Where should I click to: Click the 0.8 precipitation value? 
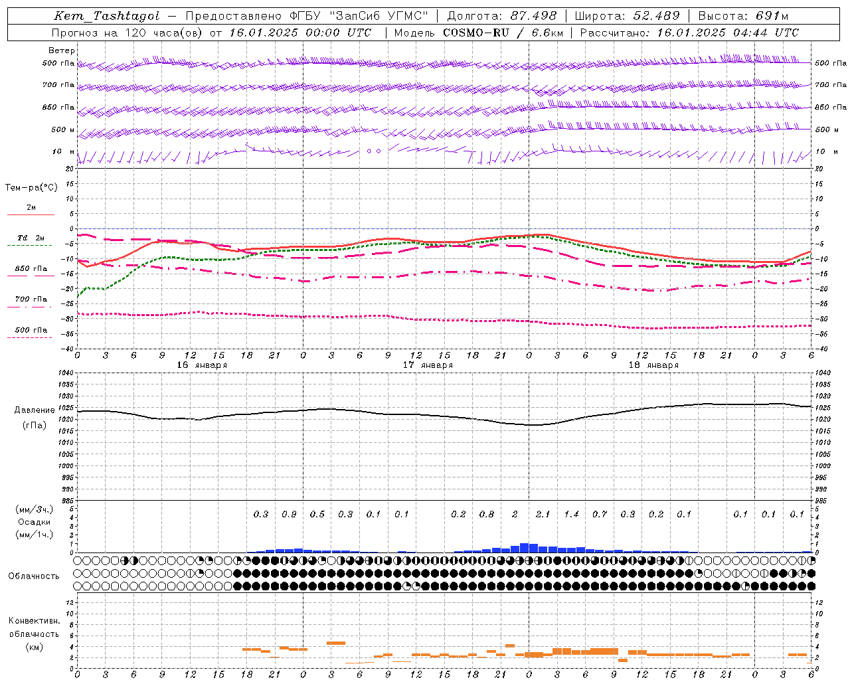(487, 515)
